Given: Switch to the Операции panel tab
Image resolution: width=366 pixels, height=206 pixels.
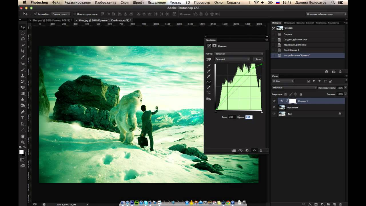Looking at the screenshot, I should click(x=289, y=23).
